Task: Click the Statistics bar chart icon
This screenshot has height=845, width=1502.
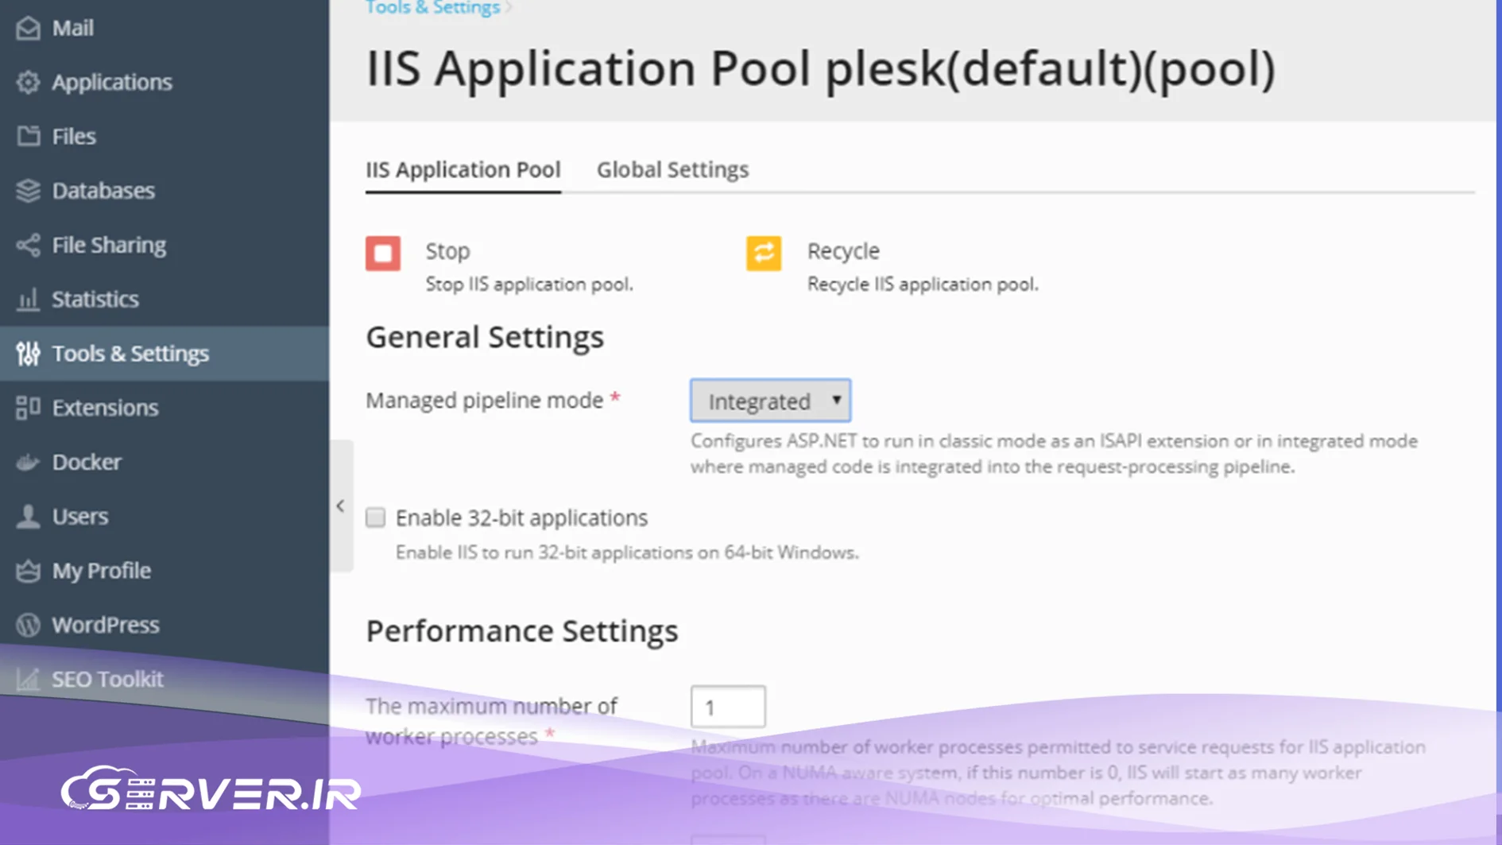Action: (28, 299)
